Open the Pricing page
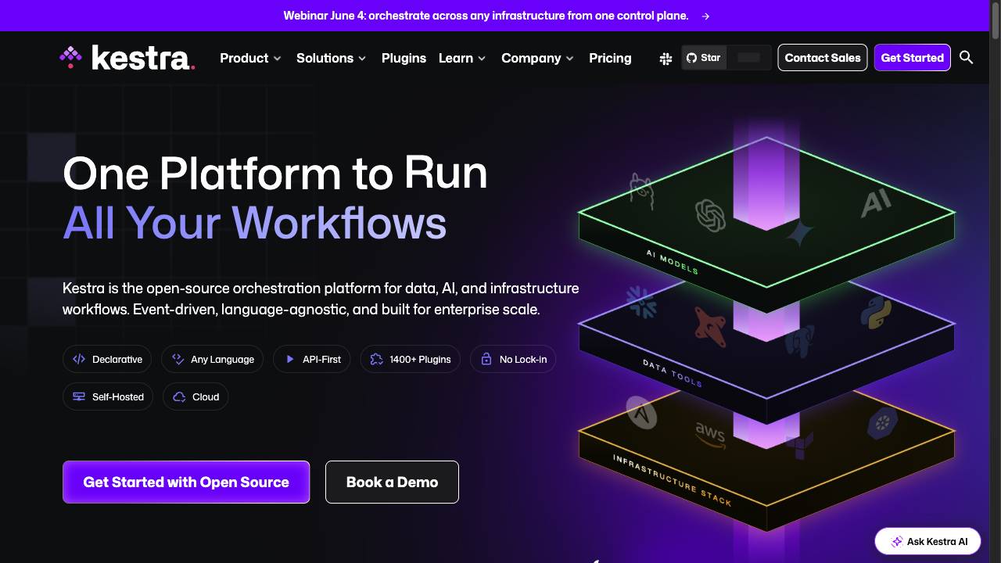1001x563 pixels. [610, 58]
